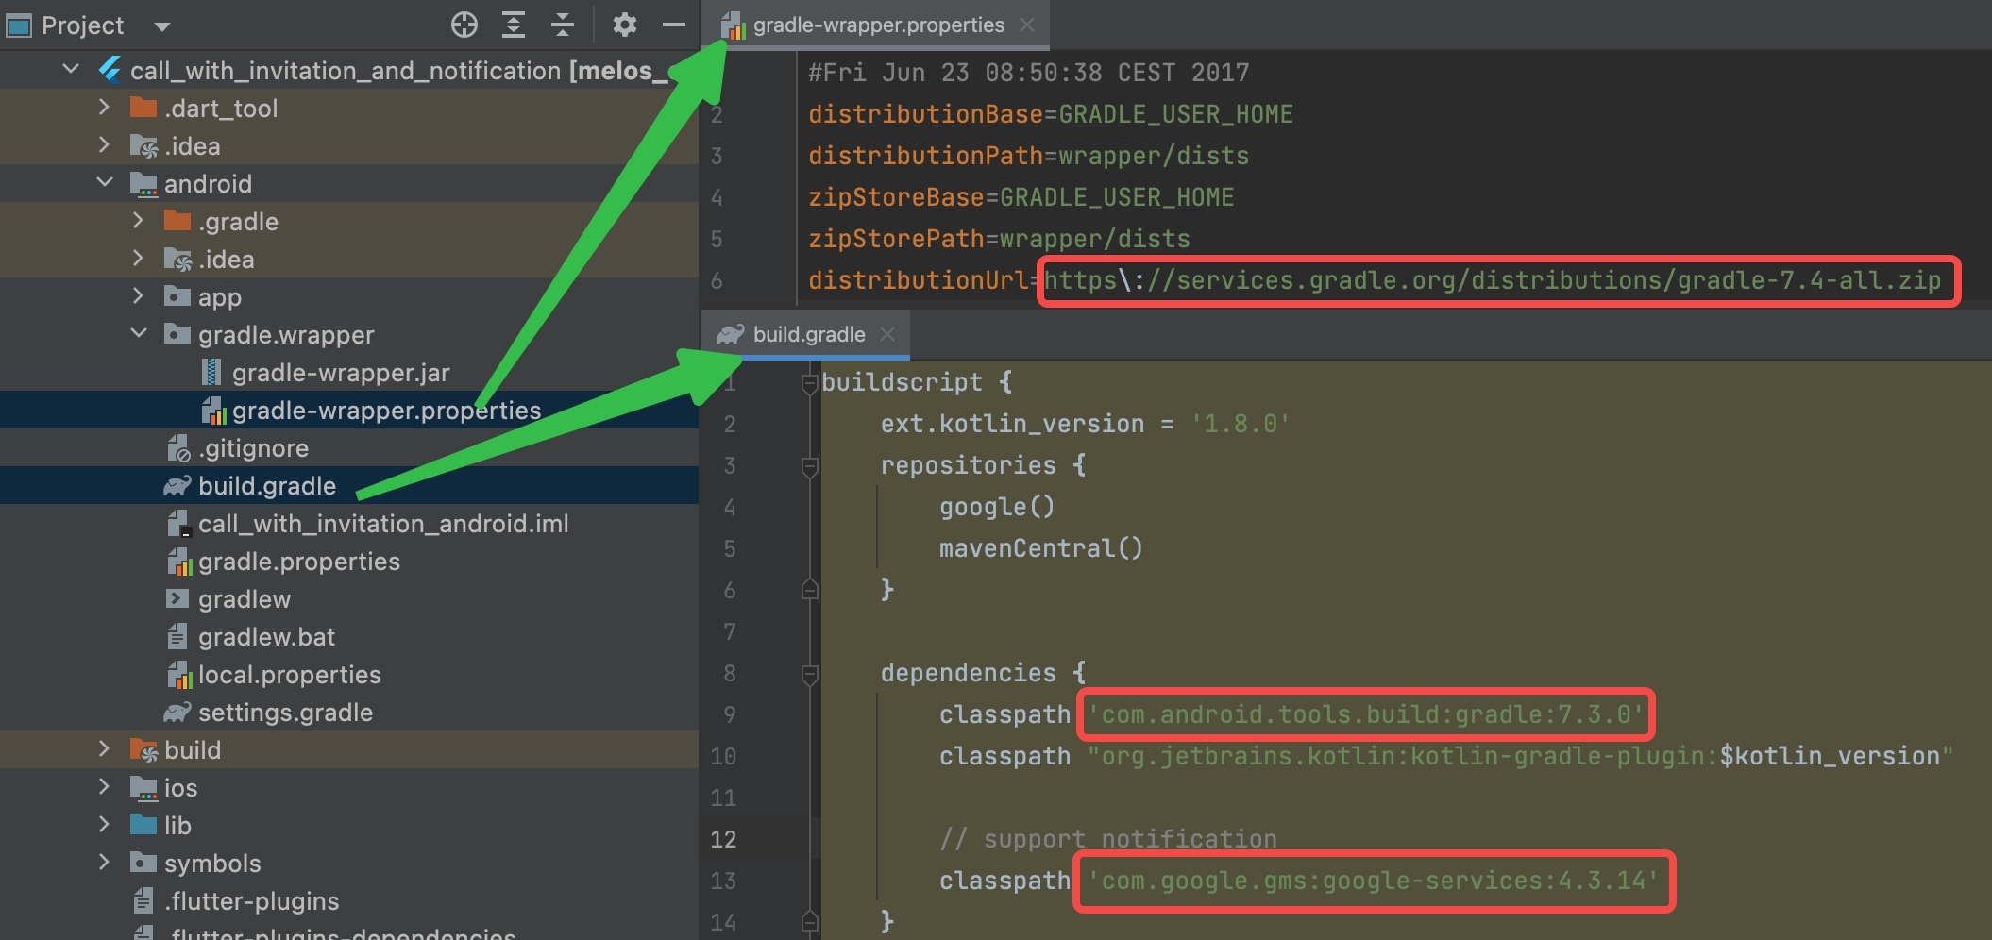Click the locate/select opened file icon
Screen dimensions: 1992x940
pyautogui.click(x=464, y=25)
